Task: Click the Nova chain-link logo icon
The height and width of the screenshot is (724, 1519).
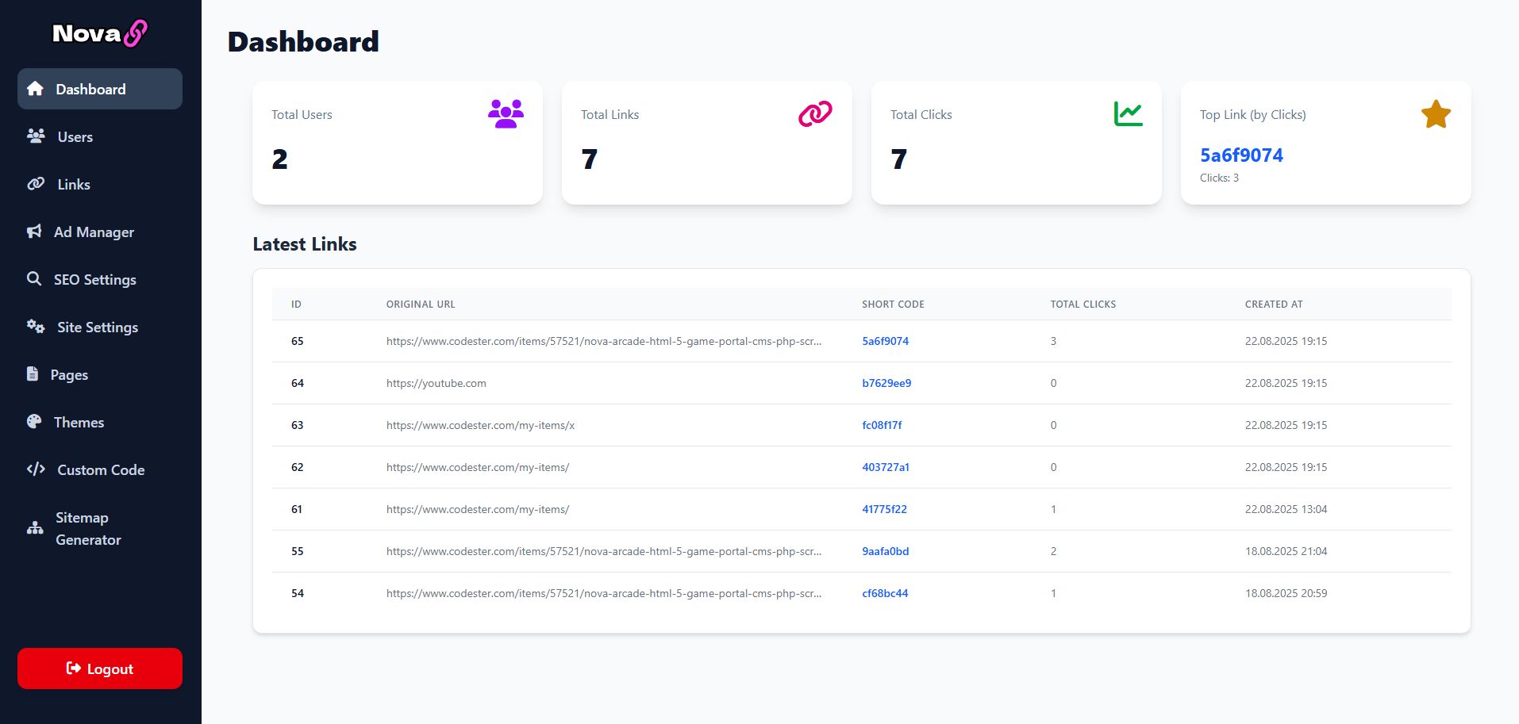Action: (x=136, y=33)
